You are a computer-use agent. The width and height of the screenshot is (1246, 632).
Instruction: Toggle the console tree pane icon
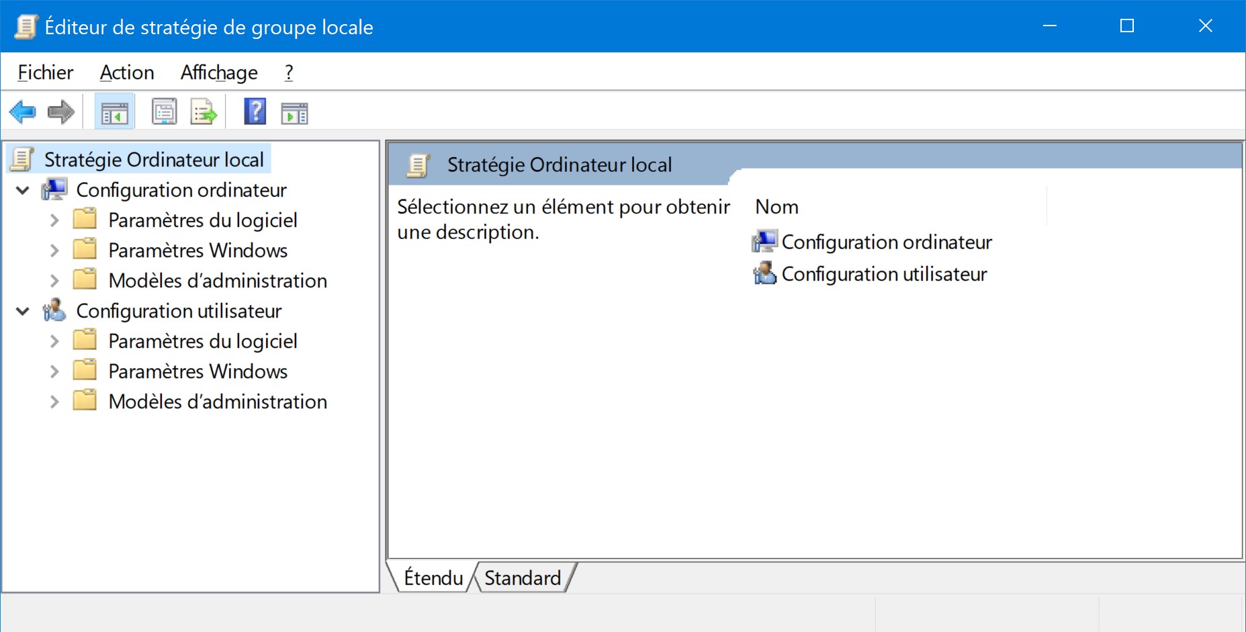[115, 112]
